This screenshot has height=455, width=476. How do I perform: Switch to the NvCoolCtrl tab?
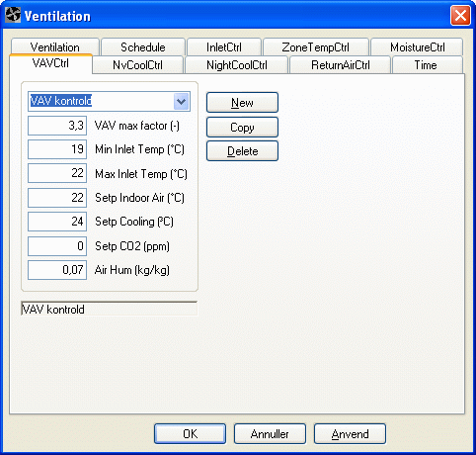tap(137, 65)
